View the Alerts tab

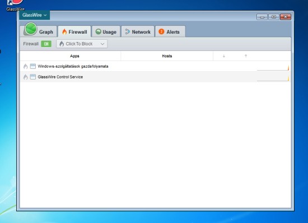[170, 31]
